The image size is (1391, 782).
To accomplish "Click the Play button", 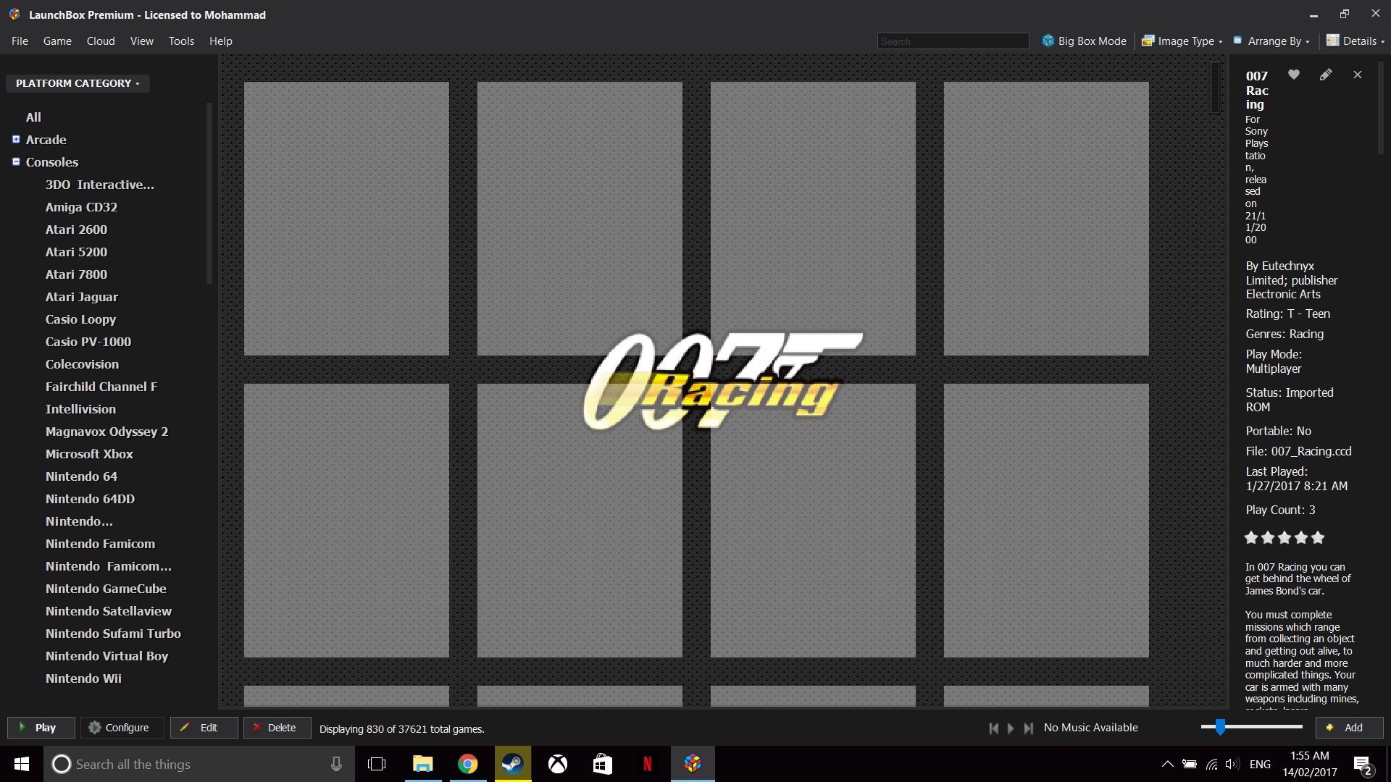I will tap(41, 728).
